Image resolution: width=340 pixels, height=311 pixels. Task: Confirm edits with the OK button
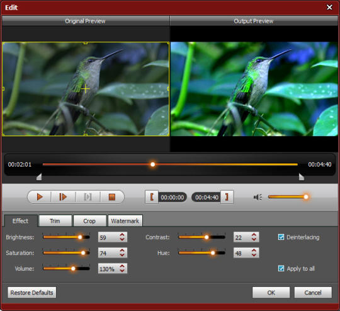pos(271,293)
